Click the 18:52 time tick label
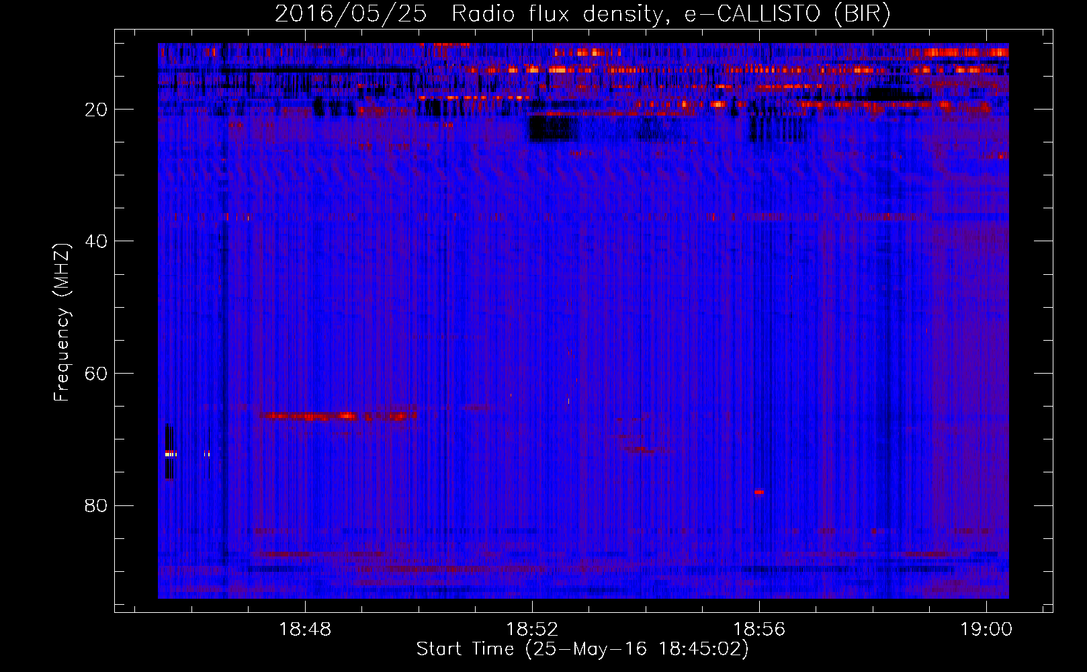1087x672 pixels. 532,630
